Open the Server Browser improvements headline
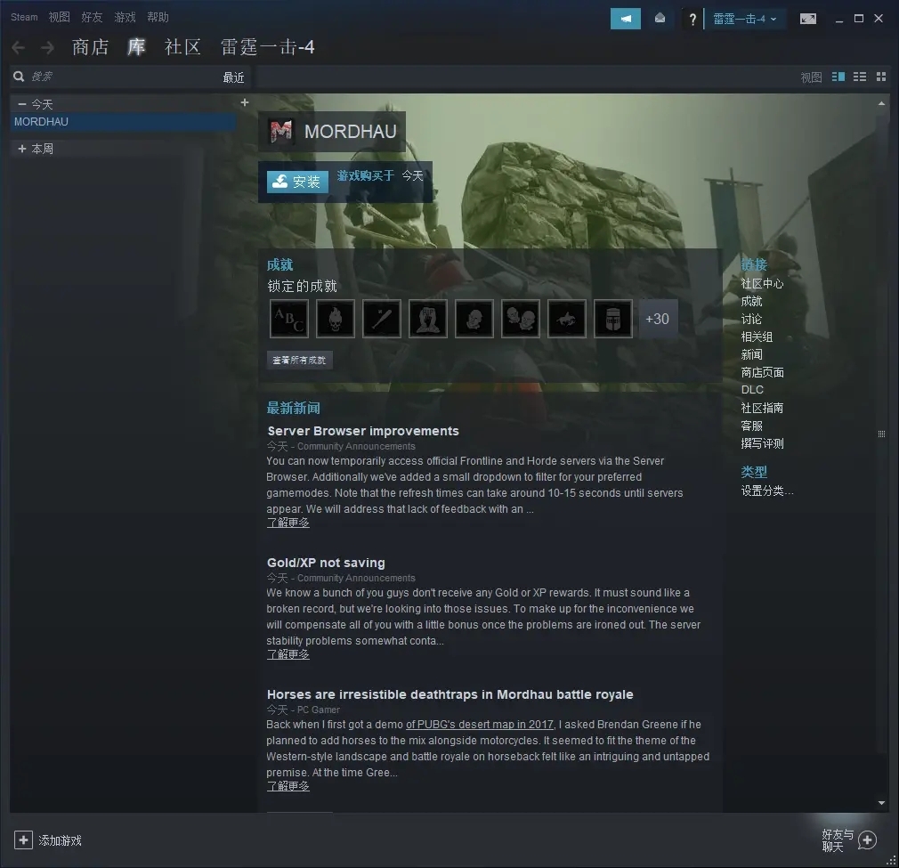This screenshot has height=868, width=899. 363,431
